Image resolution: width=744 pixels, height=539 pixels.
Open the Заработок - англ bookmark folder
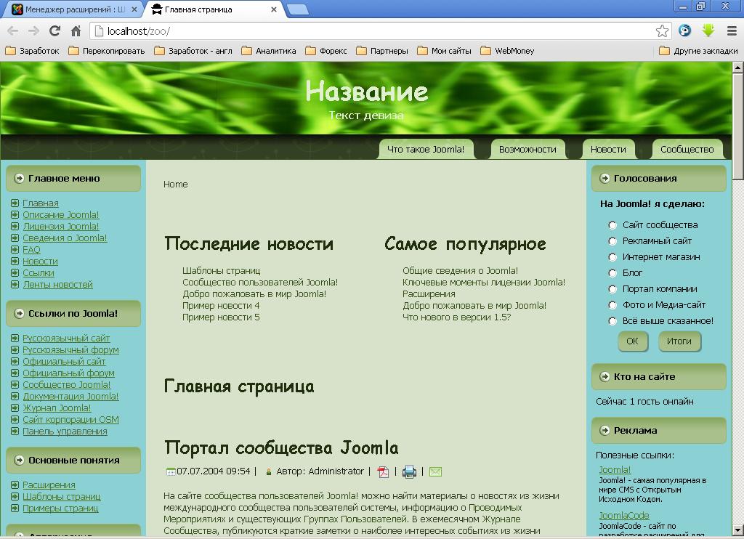tap(193, 51)
